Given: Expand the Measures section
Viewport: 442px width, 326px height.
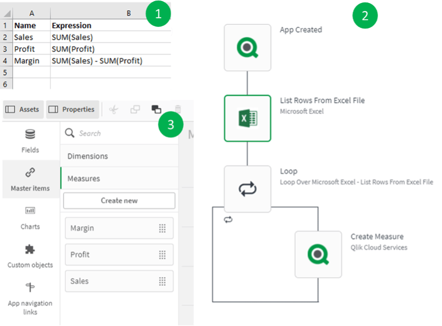Looking at the screenshot, I should [120, 178].
